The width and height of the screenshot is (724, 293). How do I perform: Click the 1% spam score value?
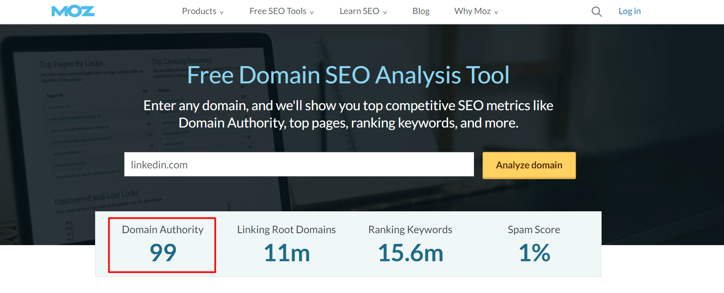[534, 253]
